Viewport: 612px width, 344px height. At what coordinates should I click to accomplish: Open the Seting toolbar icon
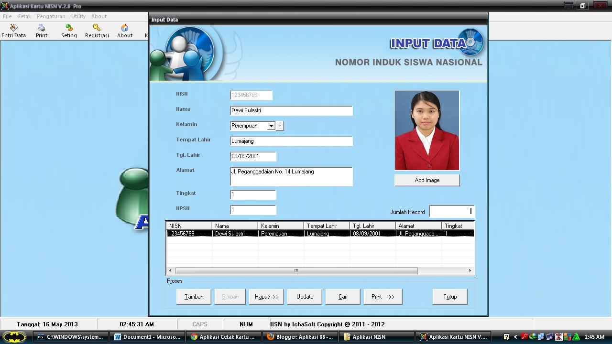click(68, 31)
